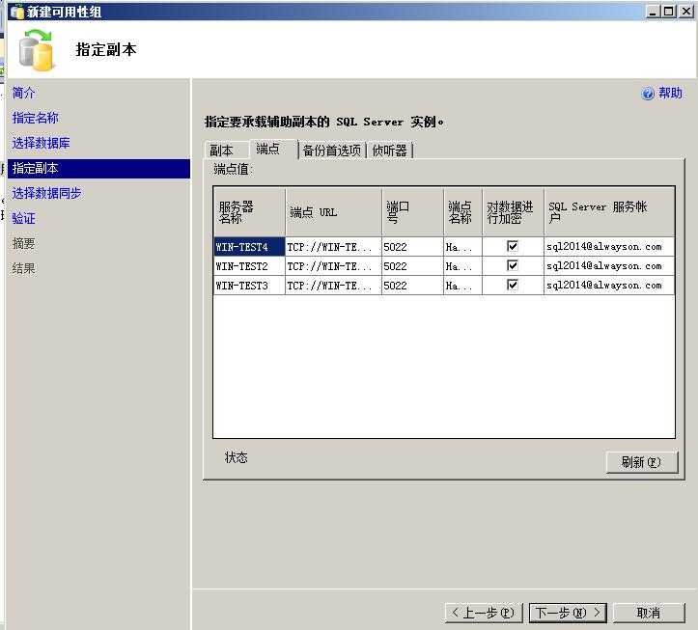Close the 新建可用性组 window
The height and width of the screenshot is (630, 698).
[x=686, y=12]
